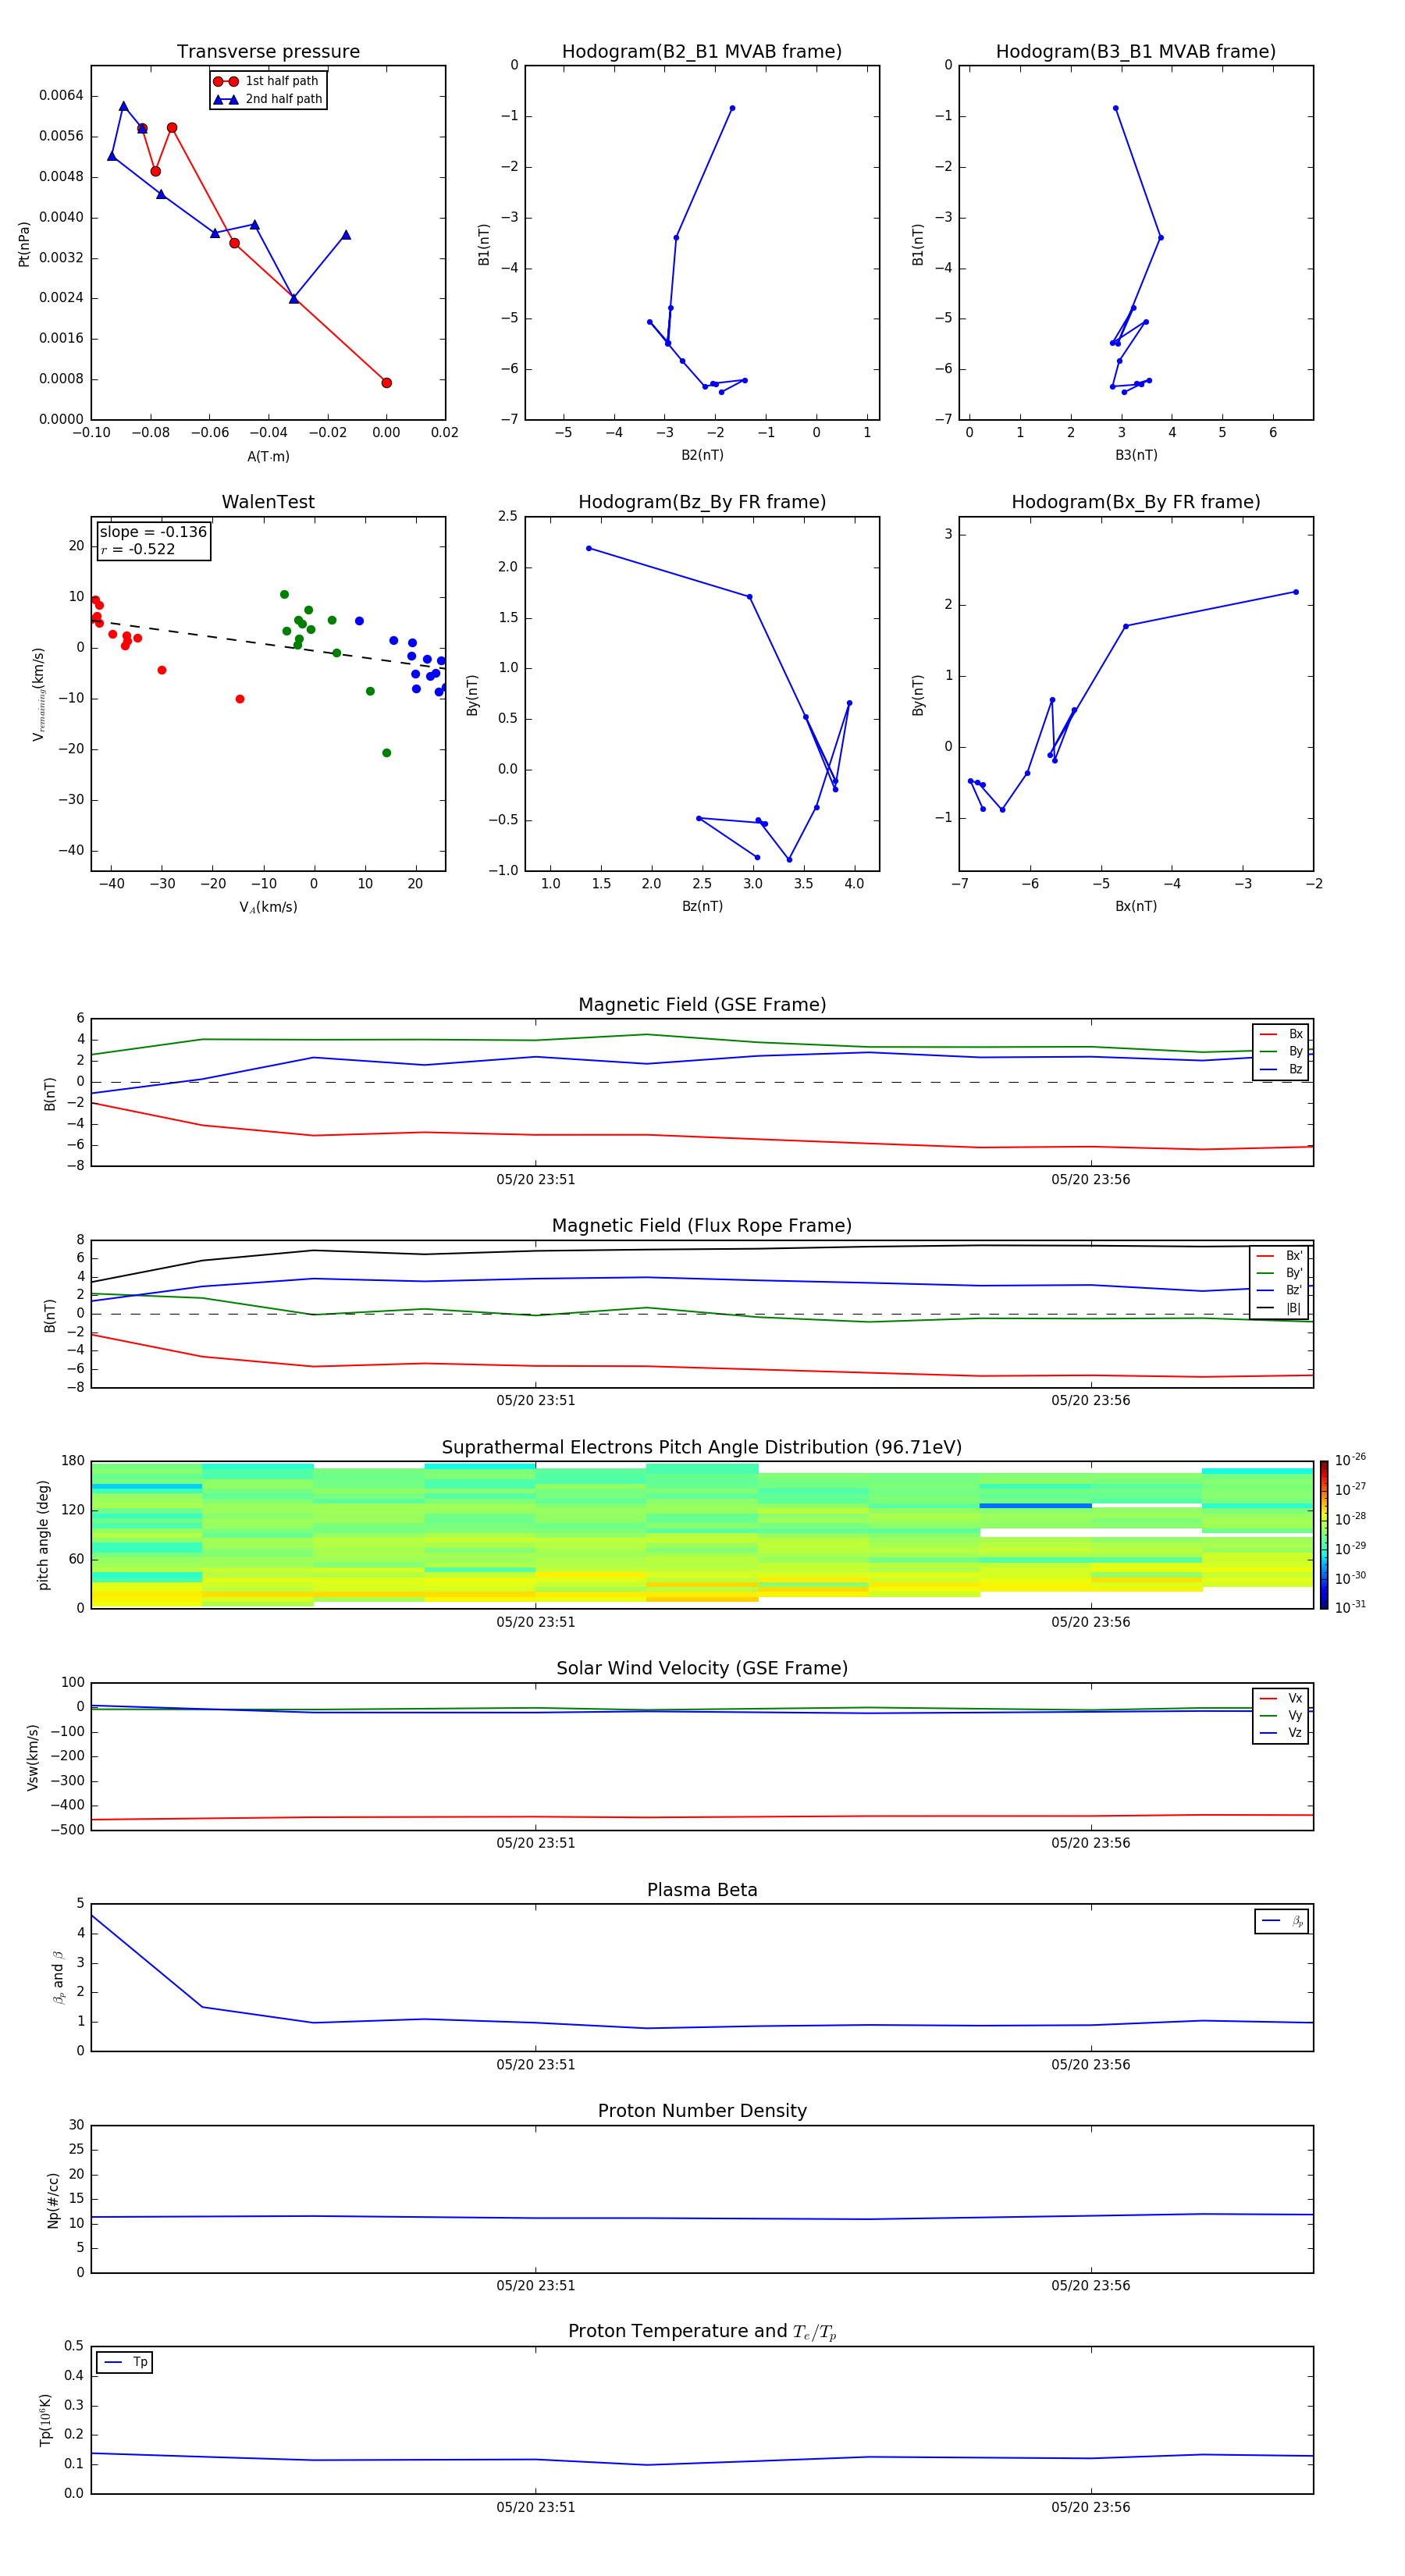1405x2576 pixels.
Task: Click the 'Hodogram(Bx_By FR frame)' title
Action: point(1136,502)
